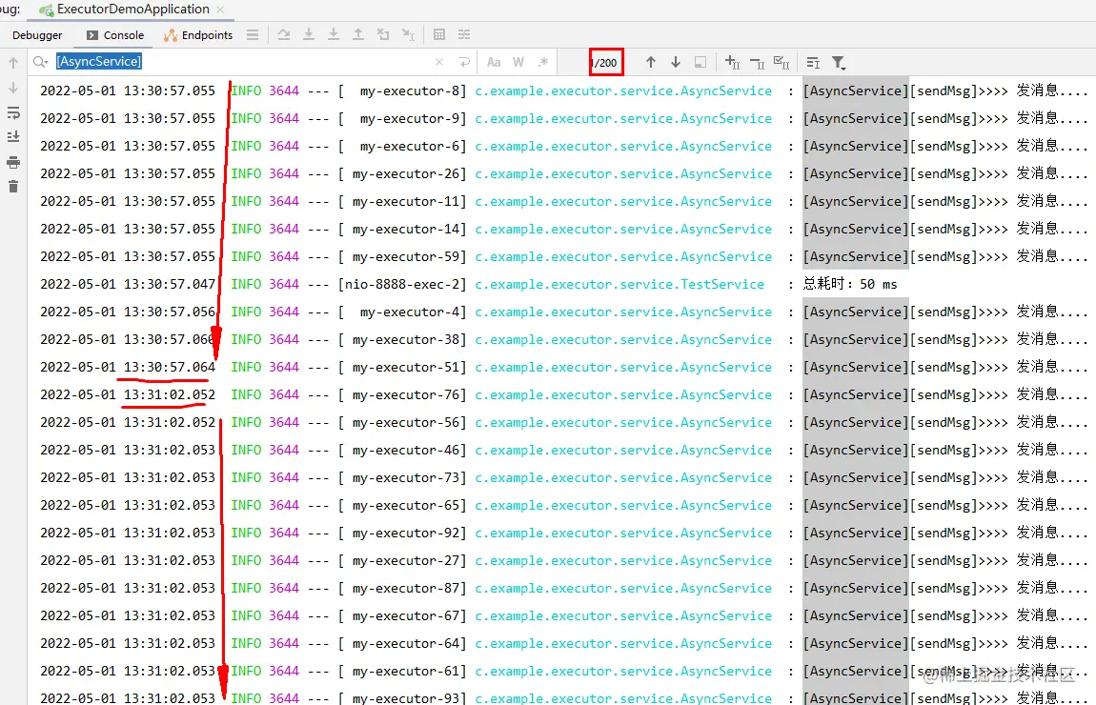Go to next occurrence arrow

676,62
